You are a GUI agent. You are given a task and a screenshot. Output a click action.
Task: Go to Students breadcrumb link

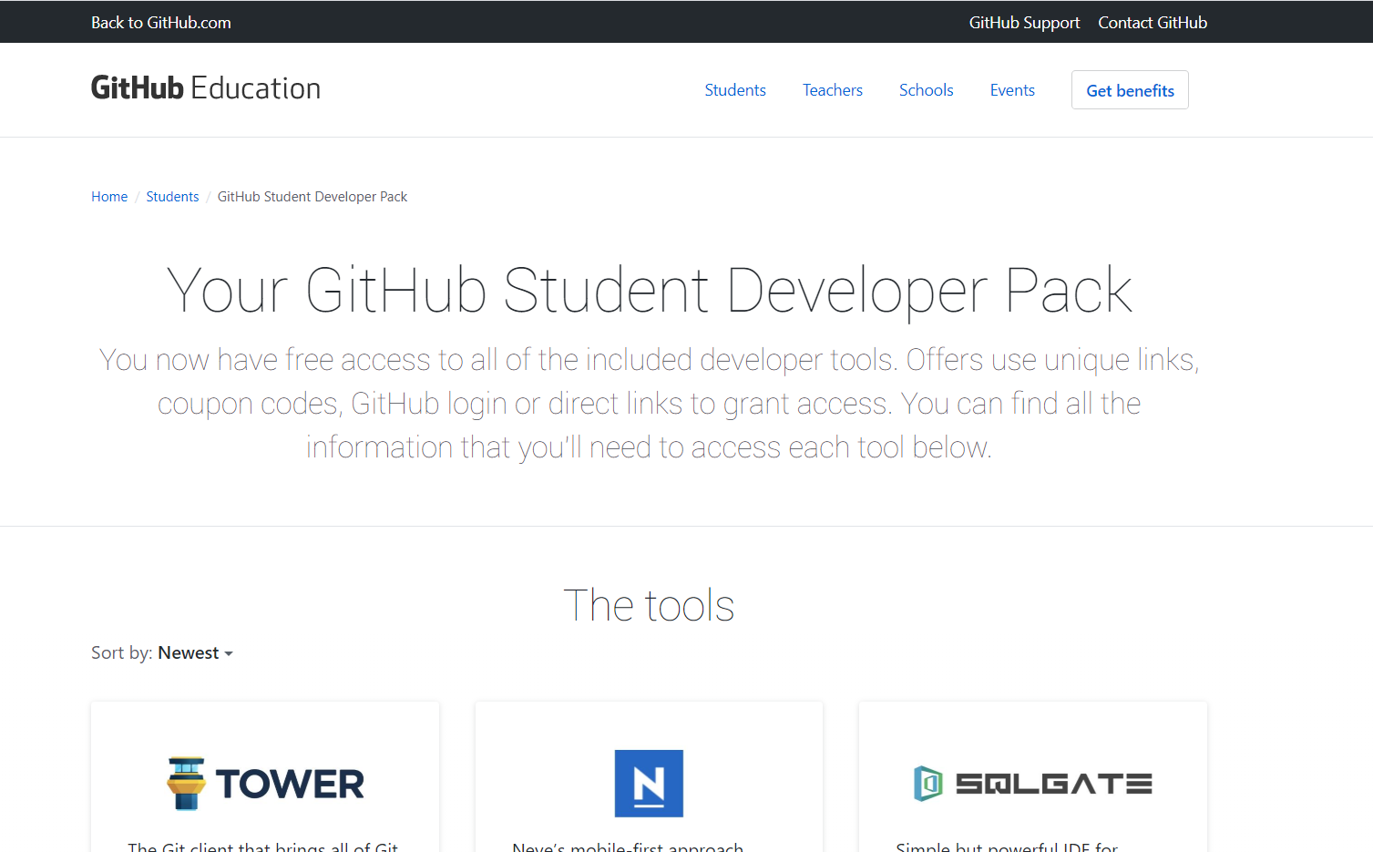172,197
